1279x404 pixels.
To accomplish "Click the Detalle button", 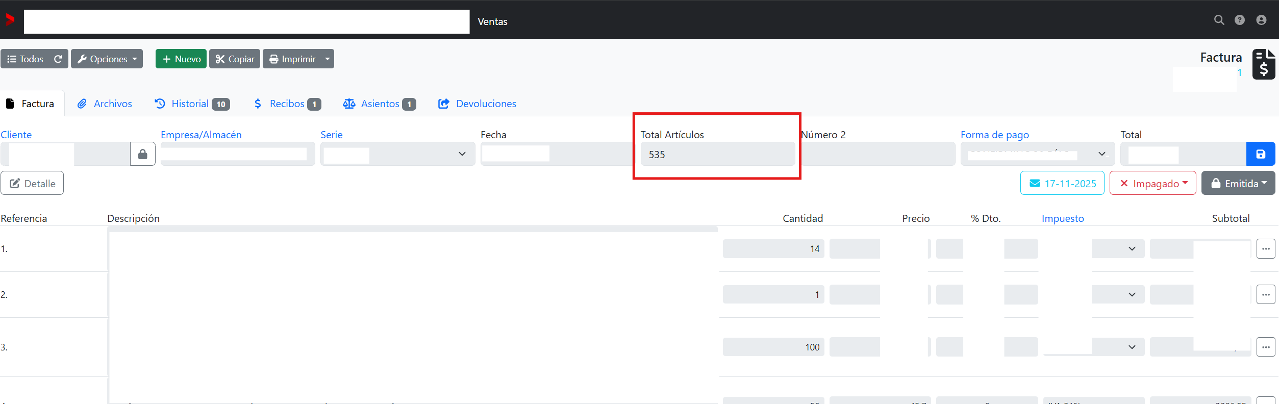I will (32, 183).
